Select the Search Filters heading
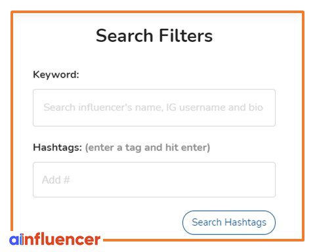This screenshot has height=252, width=315. click(x=154, y=35)
